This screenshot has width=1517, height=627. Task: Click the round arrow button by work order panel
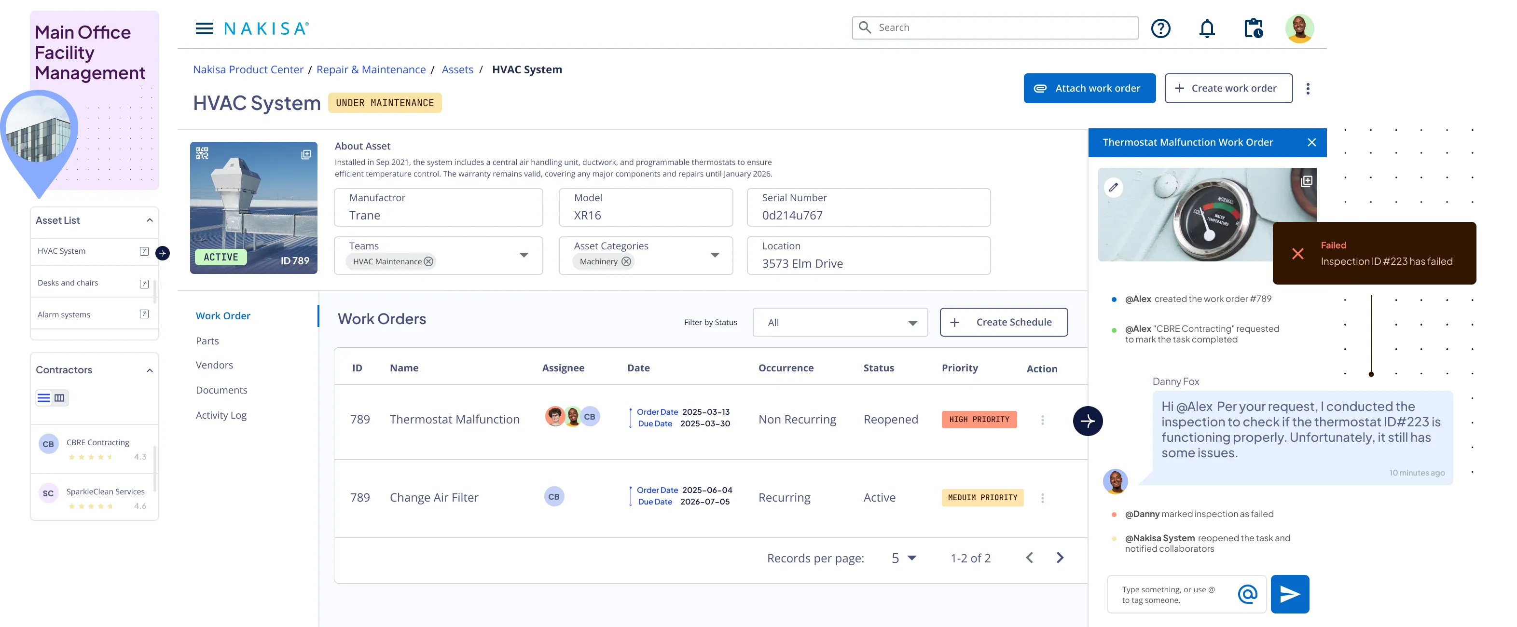coord(1087,421)
